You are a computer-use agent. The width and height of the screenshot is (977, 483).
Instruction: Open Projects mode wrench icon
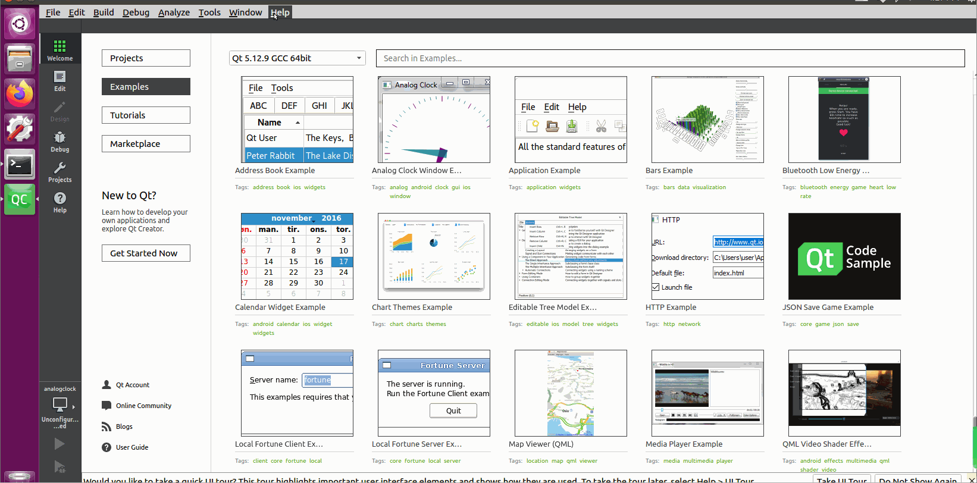pos(60,168)
